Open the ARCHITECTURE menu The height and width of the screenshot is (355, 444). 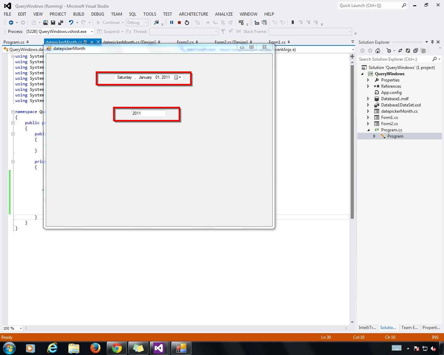coord(193,14)
